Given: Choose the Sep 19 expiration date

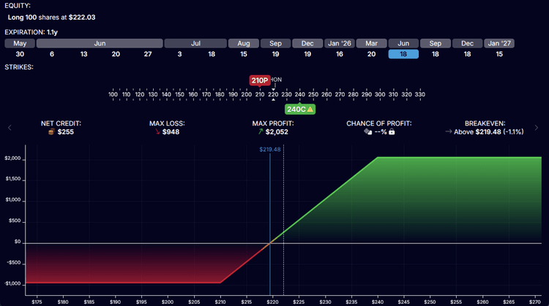Looking at the screenshot, I should tap(275, 54).
